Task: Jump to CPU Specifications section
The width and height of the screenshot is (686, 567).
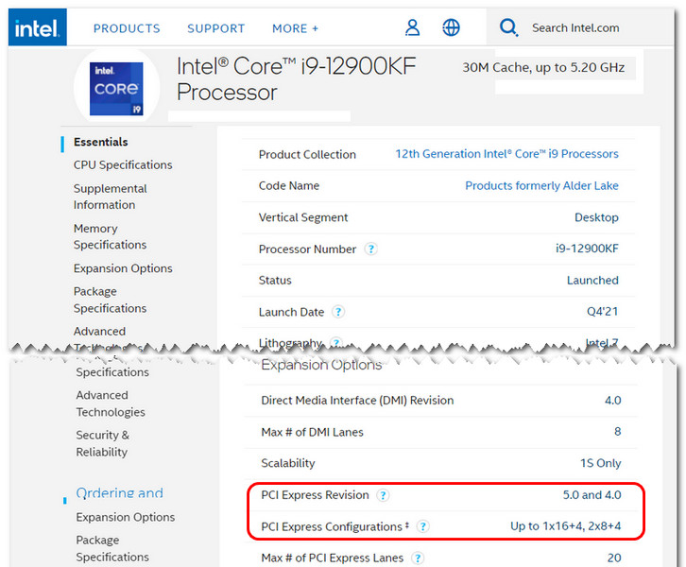Action: pos(123,165)
